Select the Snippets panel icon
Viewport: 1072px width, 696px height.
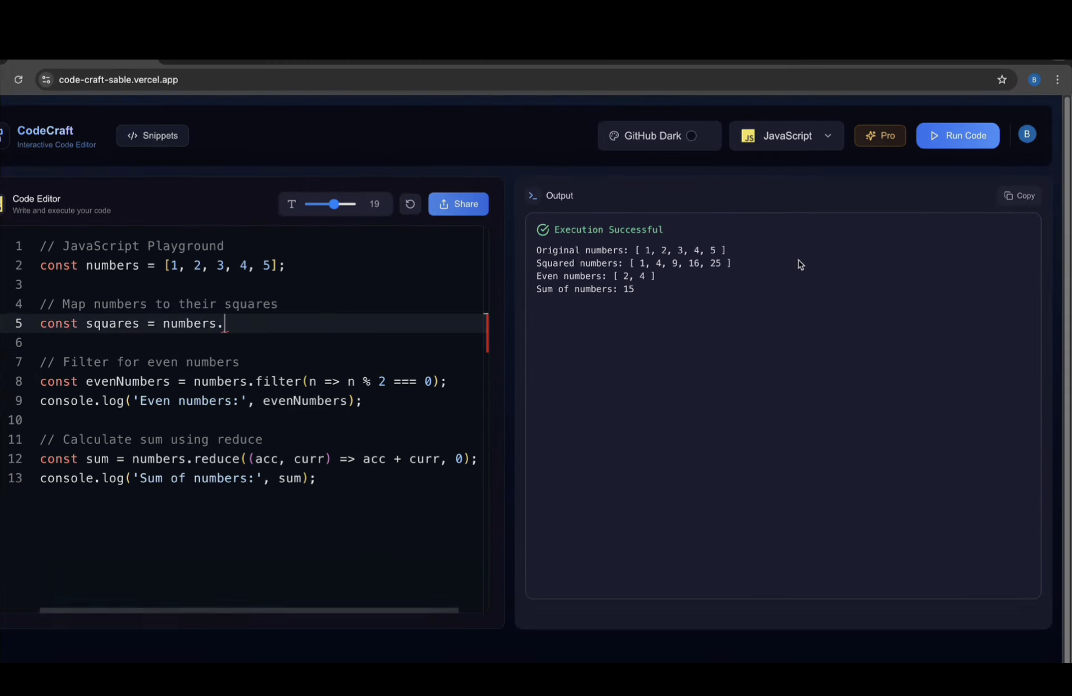pyautogui.click(x=133, y=135)
